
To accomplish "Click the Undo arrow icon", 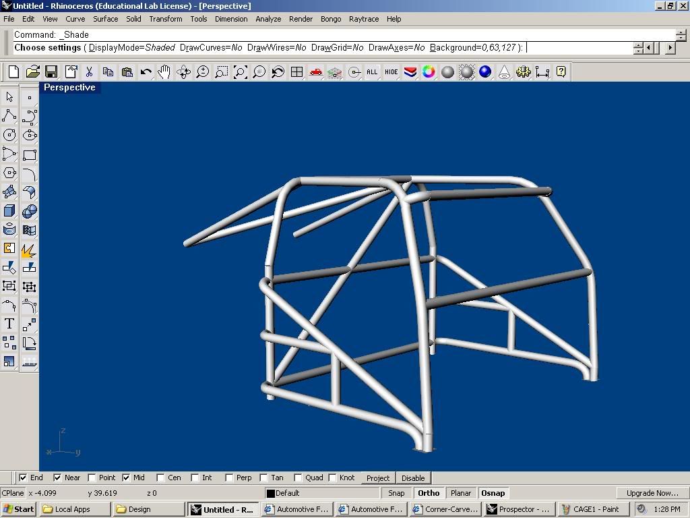I will 146,71.
